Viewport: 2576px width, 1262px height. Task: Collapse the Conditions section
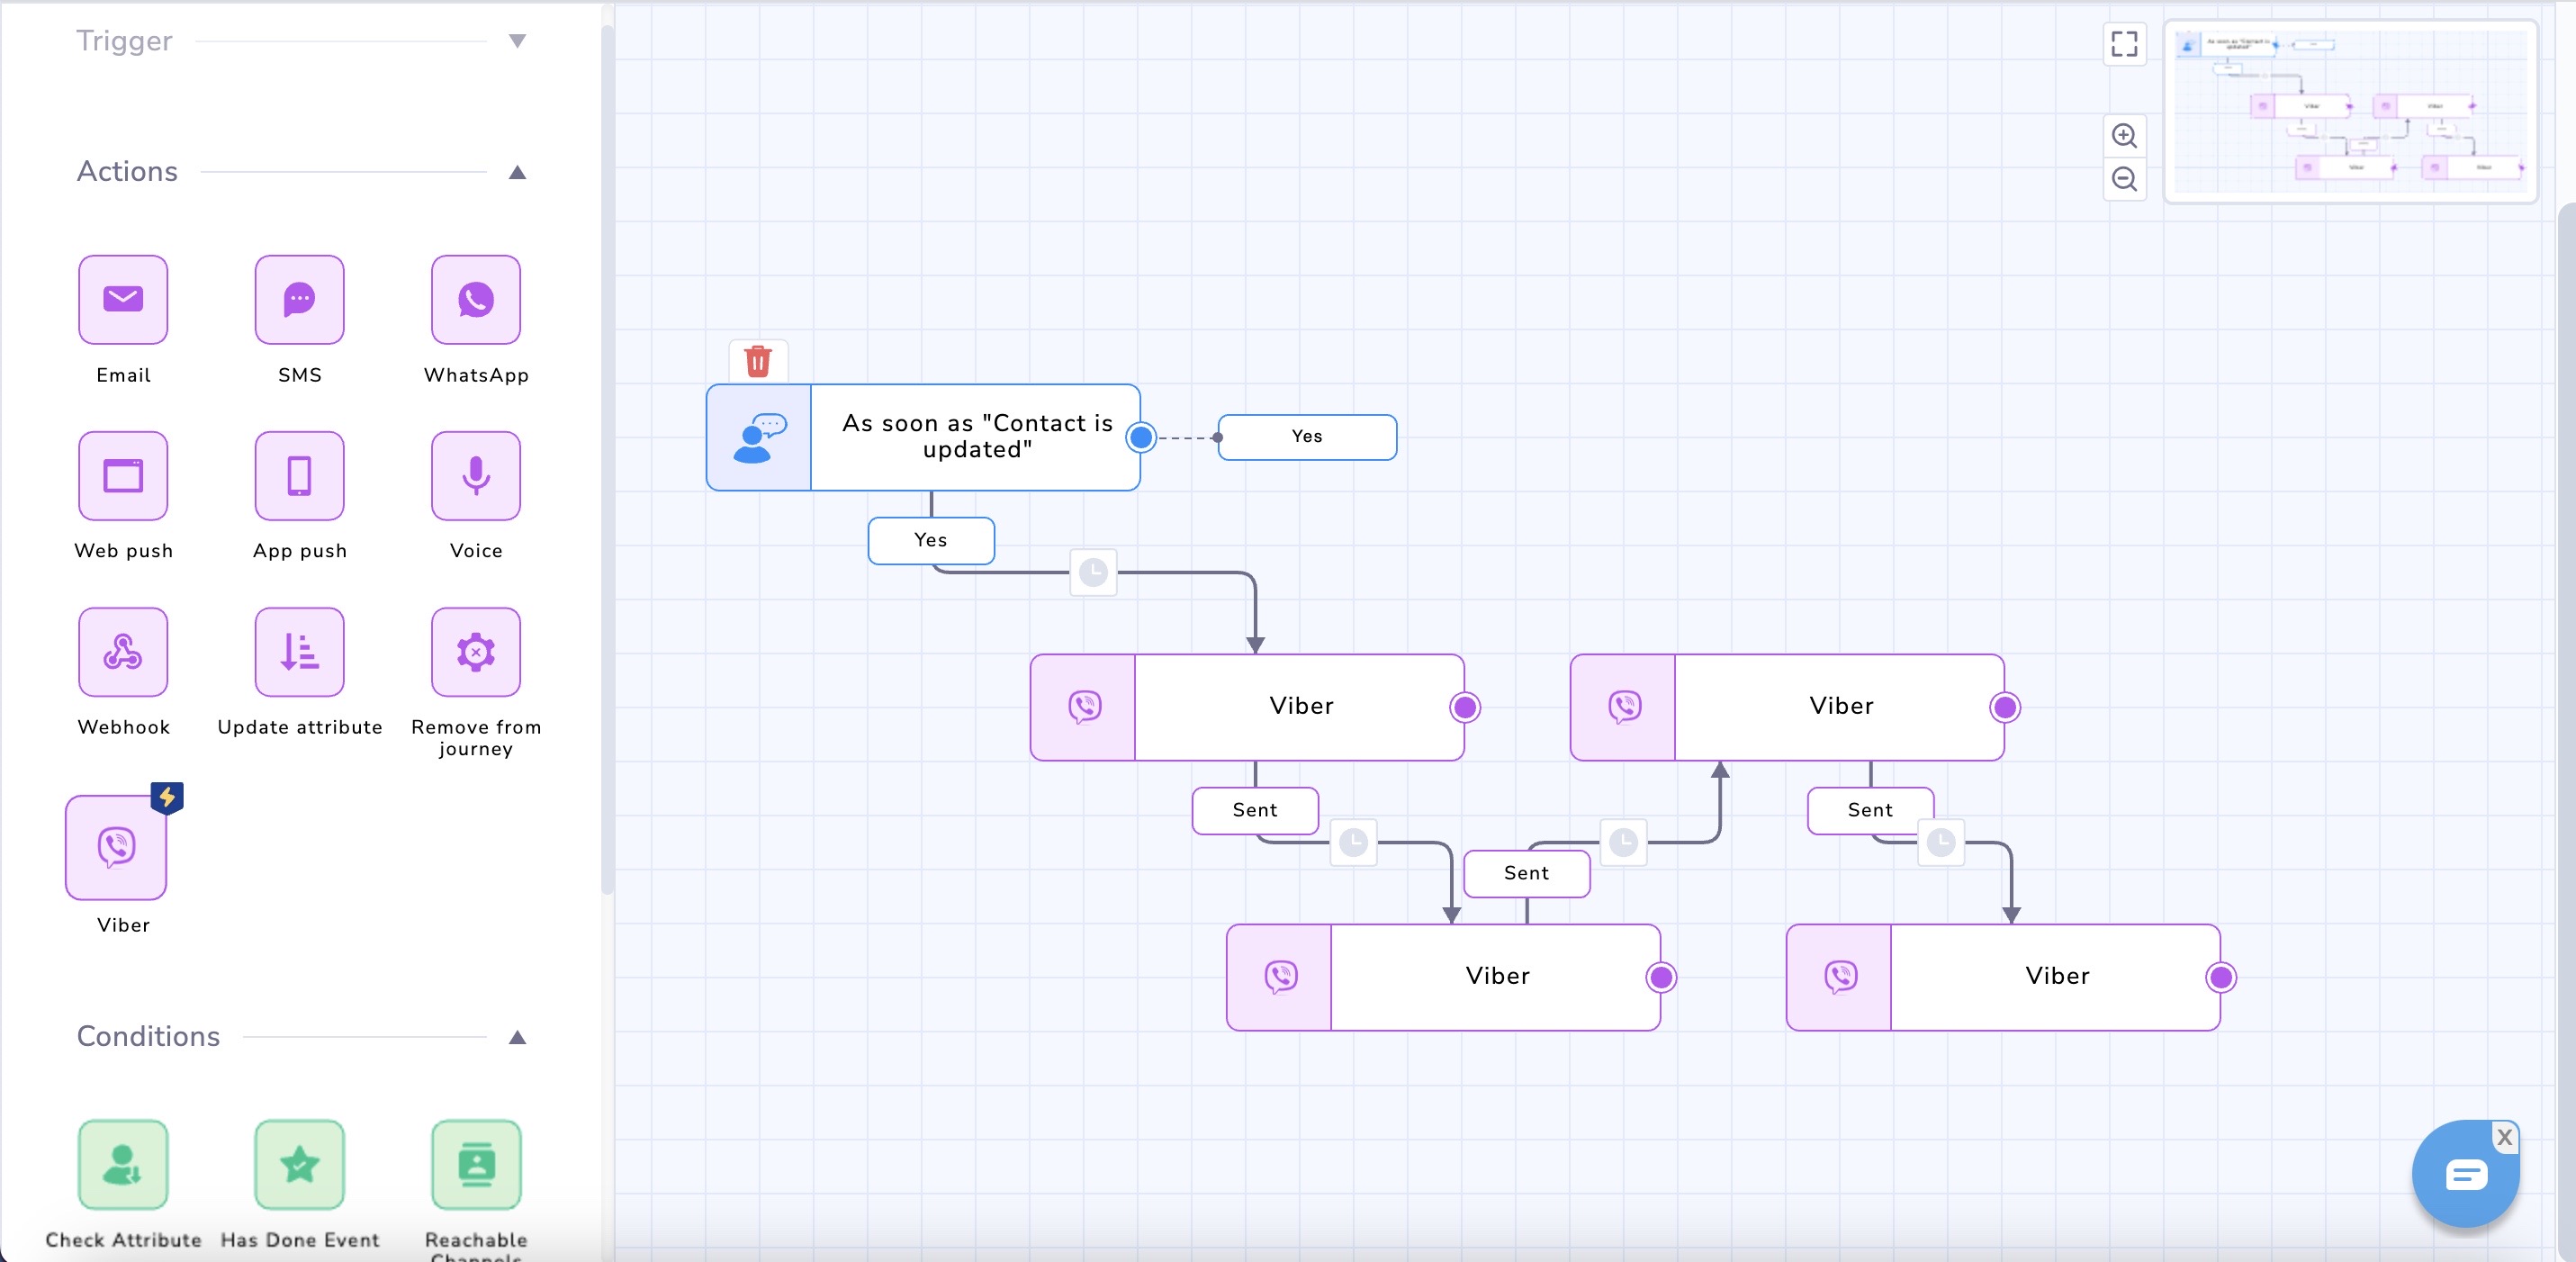[517, 1037]
